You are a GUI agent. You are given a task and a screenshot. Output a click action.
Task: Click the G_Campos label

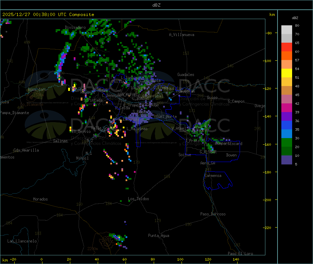[236, 101]
